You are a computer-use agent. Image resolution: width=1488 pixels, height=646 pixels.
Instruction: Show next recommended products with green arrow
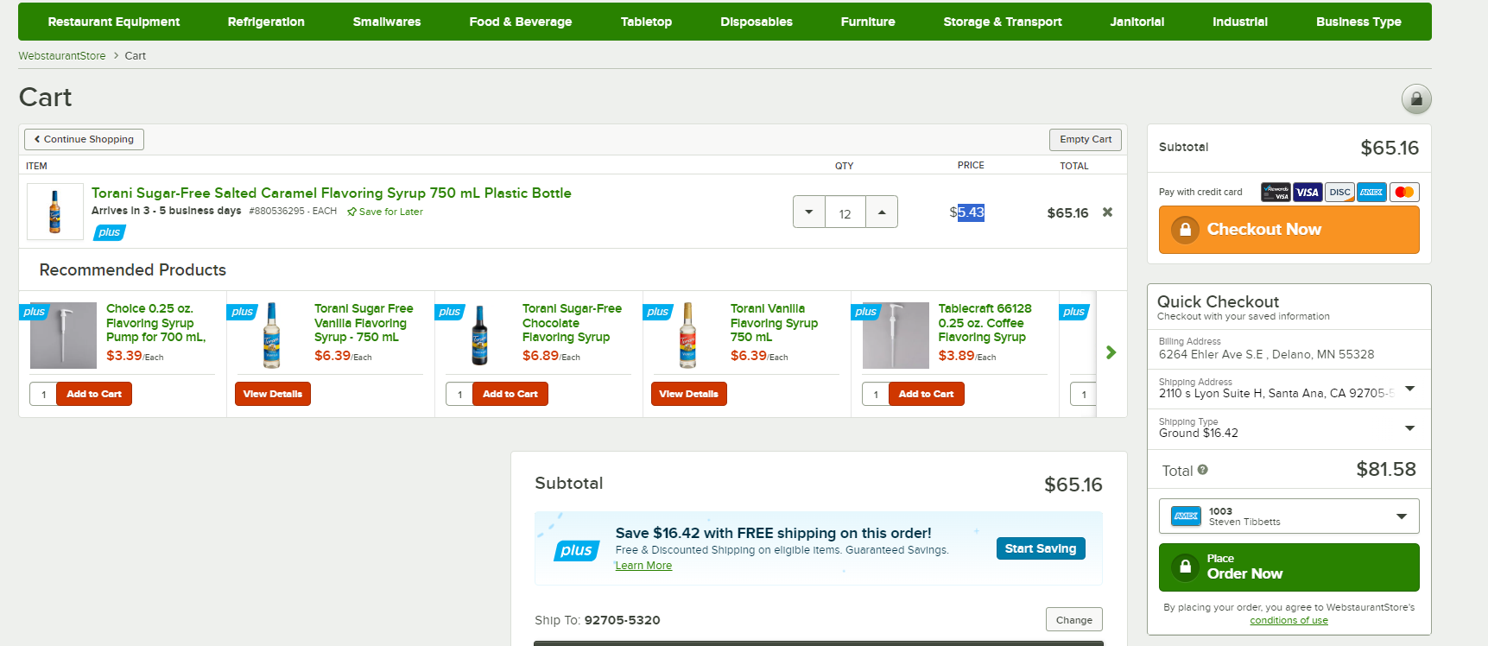1111,352
